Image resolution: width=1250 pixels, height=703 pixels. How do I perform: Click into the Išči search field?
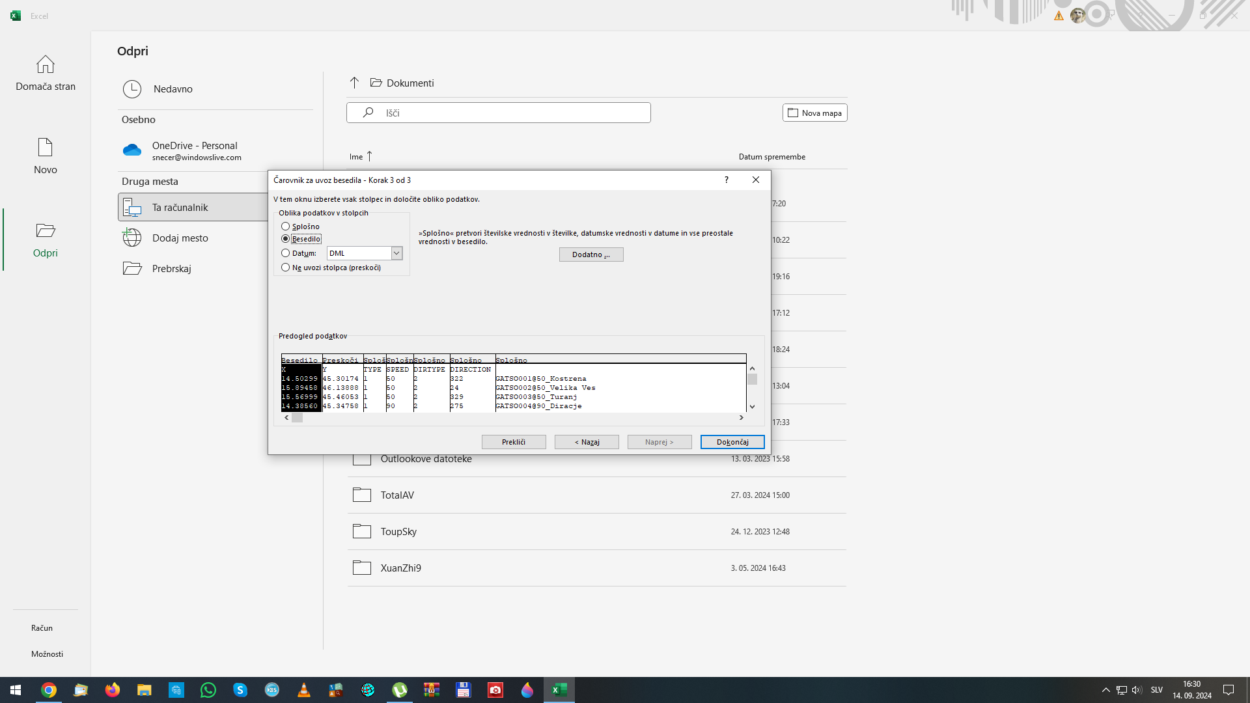click(x=499, y=113)
